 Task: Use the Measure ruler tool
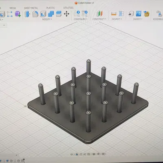114,14
